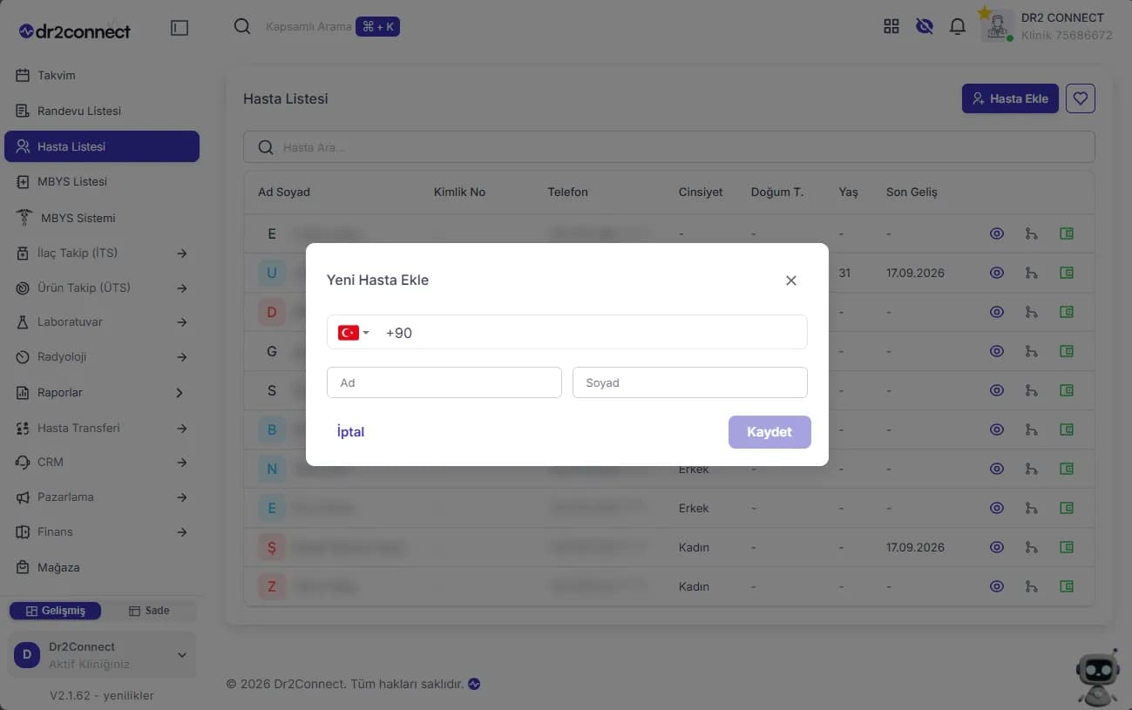The width and height of the screenshot is (1132, 710).
Task: Open the chatbot robot assistant
Action: coord(1096,680)
